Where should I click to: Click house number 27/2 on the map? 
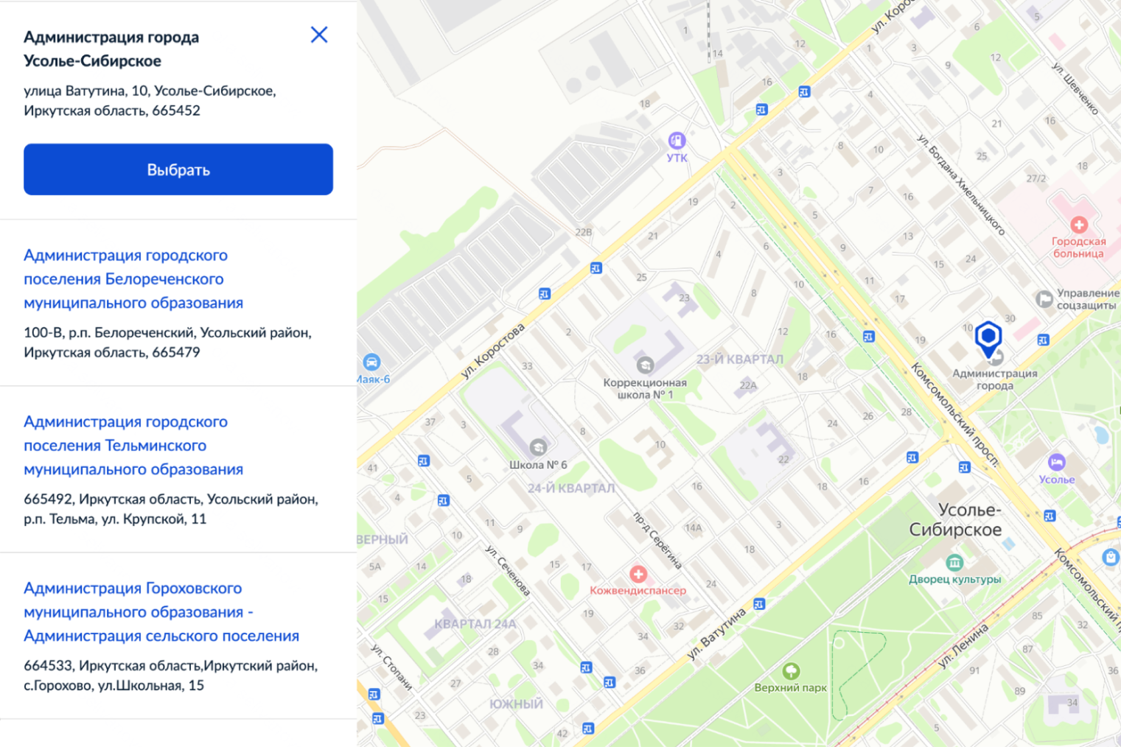pyautogui.click(x=1036, y=178)
